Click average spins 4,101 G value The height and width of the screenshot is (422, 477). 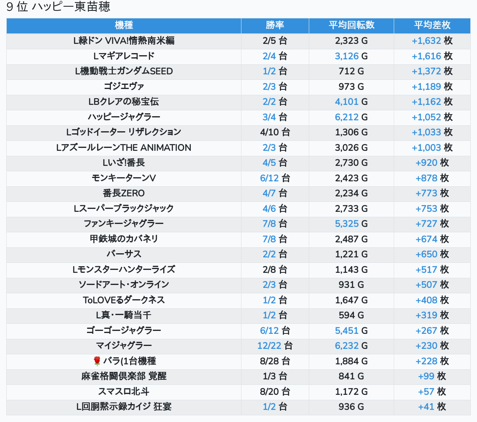pos(351,102)
